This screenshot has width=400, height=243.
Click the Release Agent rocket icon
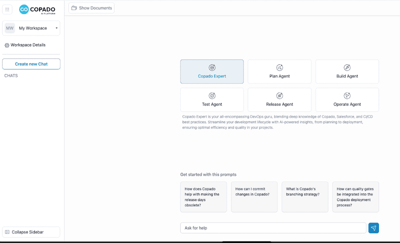(280, 96)
